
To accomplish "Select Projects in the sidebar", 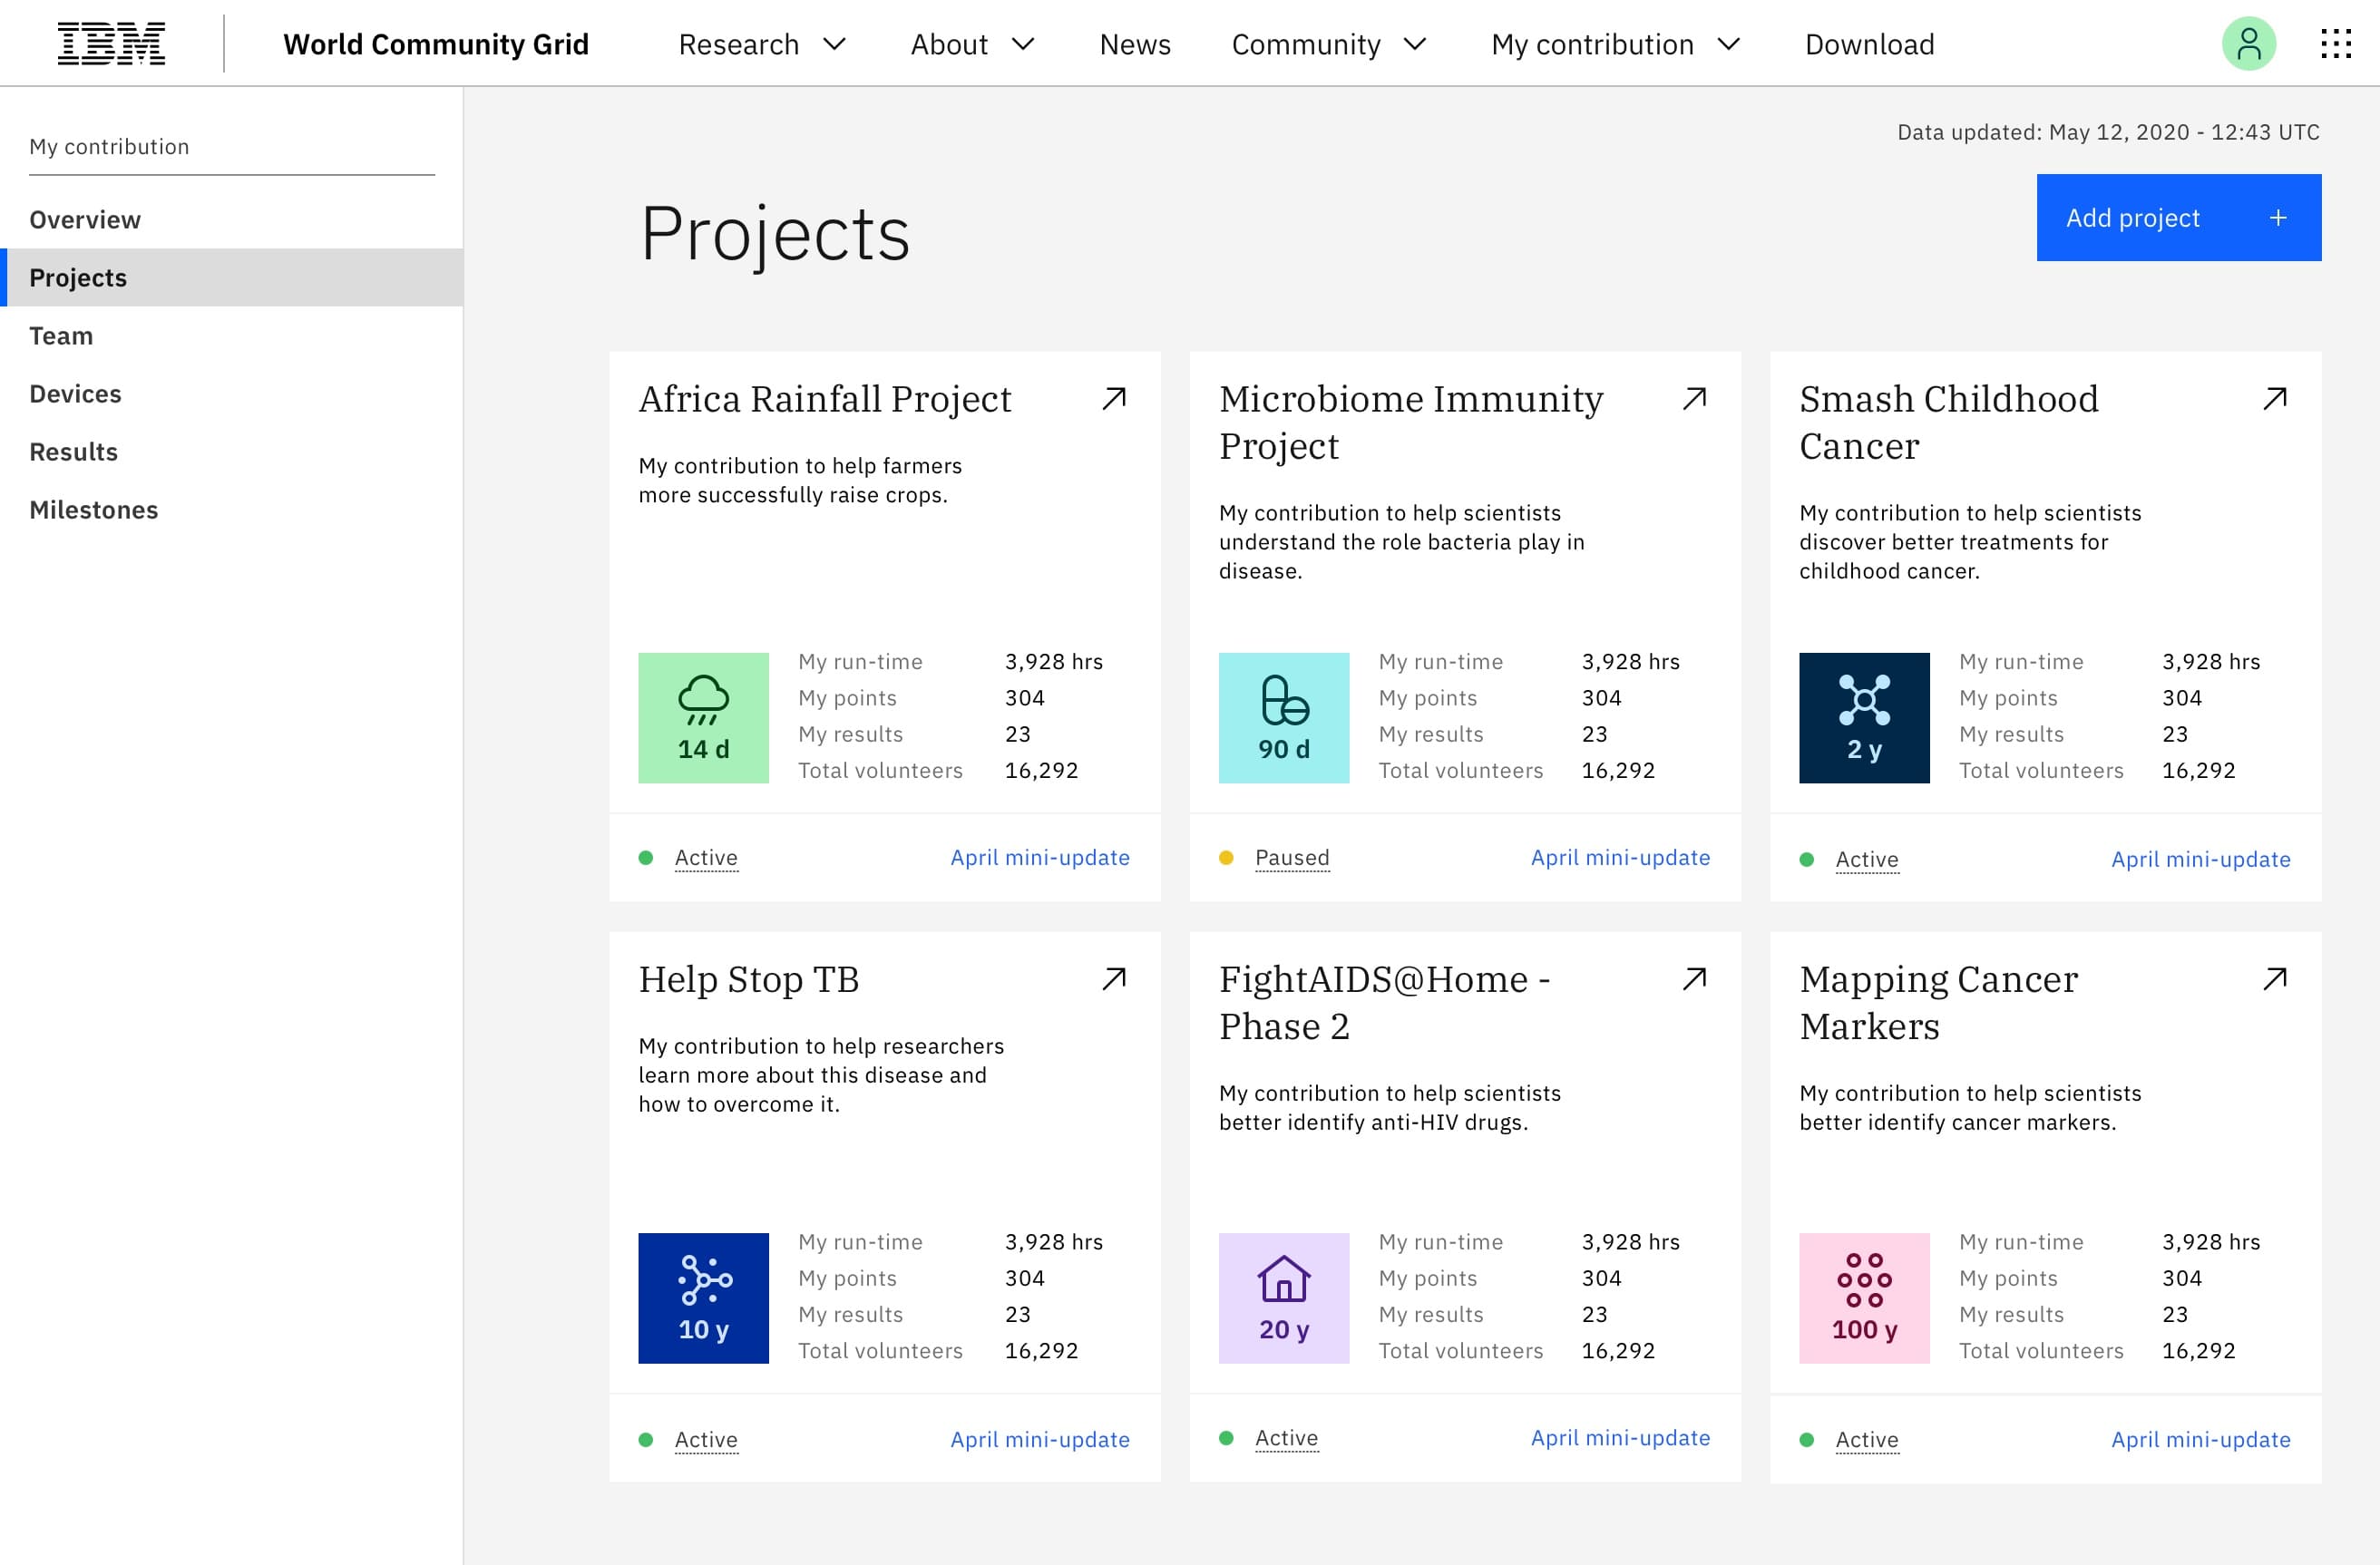I will pyautogui.click(x=231, y=277).
